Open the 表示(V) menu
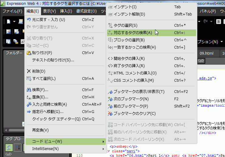Image resolution: width=225 pixels, height=157 pixels. pos(50,11)
